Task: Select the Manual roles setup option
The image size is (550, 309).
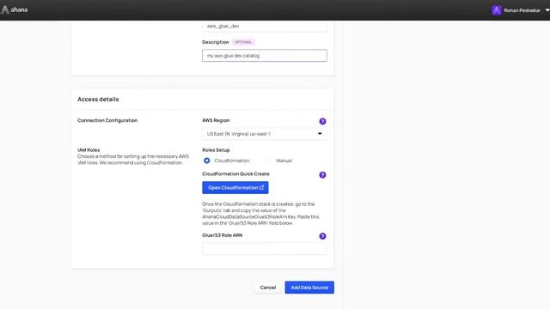Action: (268, 161)
